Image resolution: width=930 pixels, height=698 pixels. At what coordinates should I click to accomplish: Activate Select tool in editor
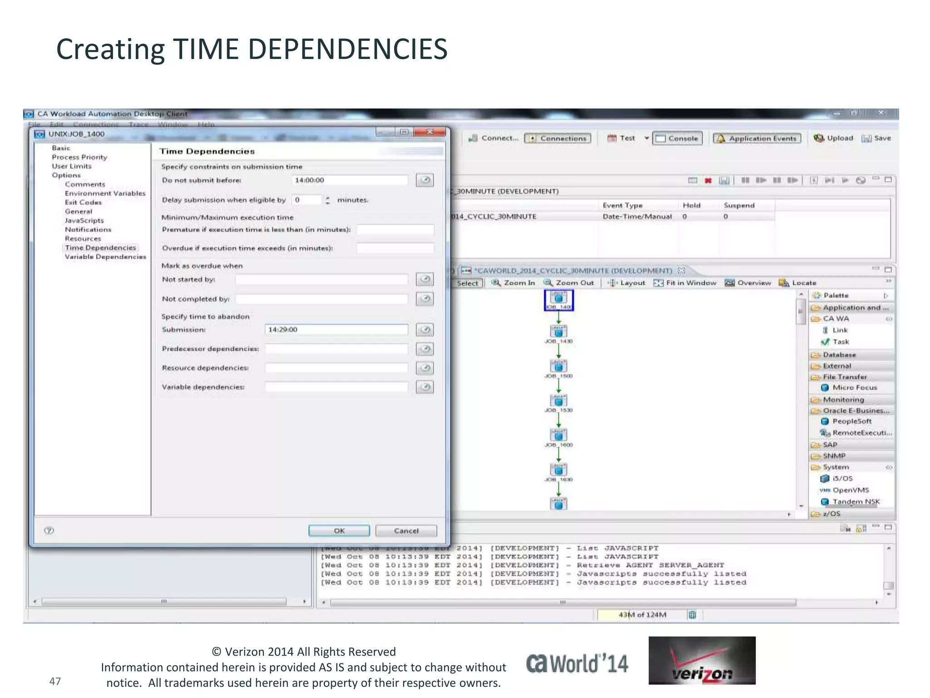pos(468,283)
